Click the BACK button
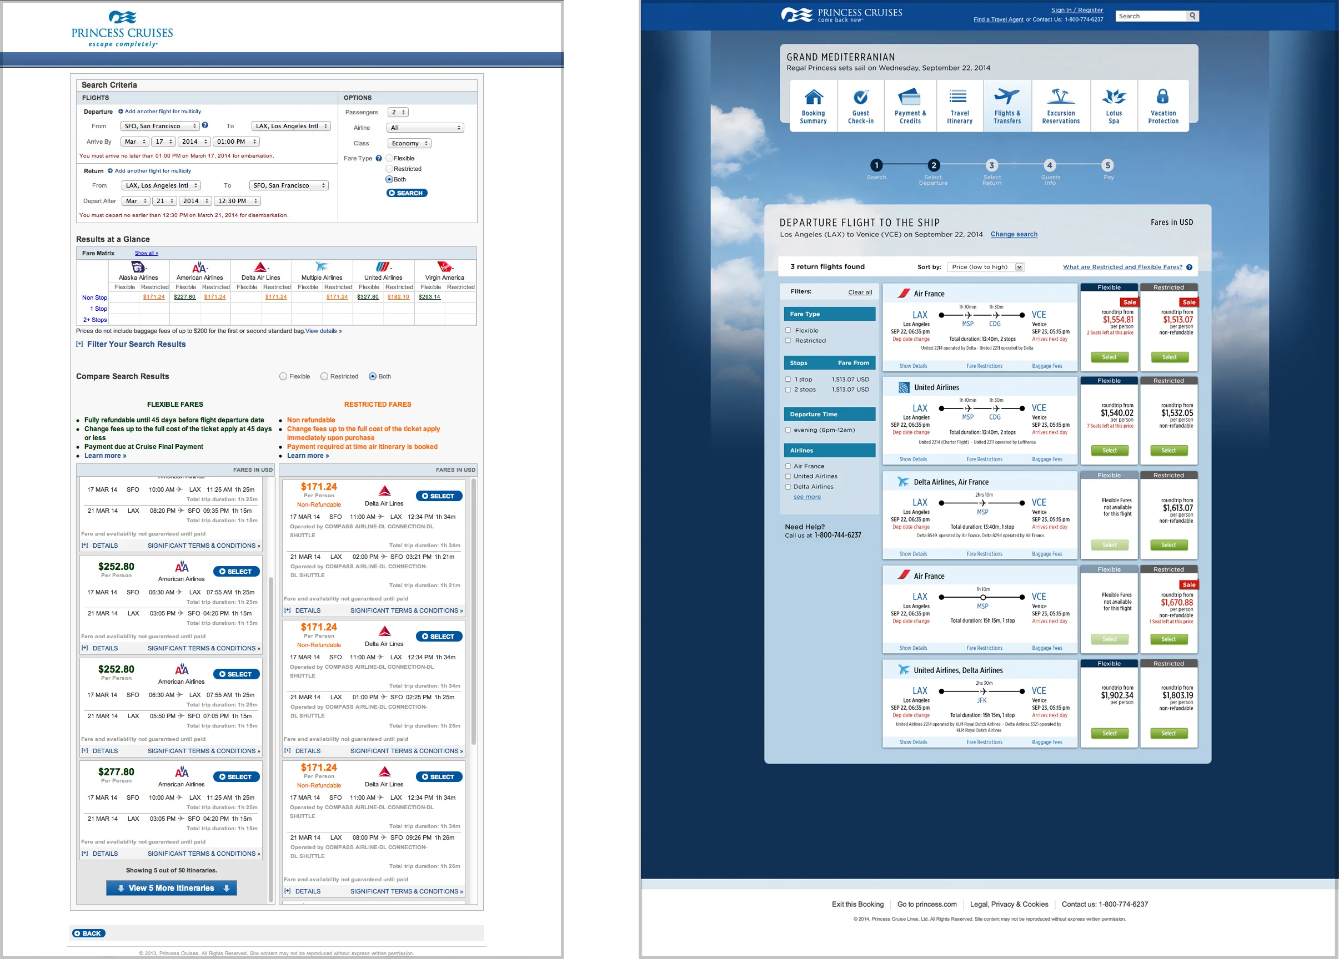1339x959 pixels. click(88, 933)
